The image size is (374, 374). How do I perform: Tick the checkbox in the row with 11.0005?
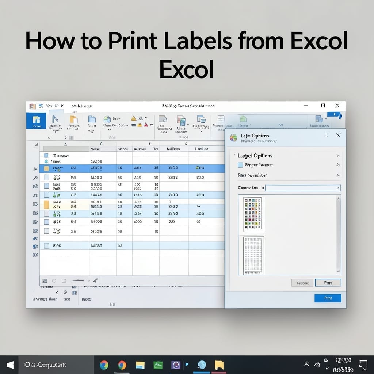[46, 186]
